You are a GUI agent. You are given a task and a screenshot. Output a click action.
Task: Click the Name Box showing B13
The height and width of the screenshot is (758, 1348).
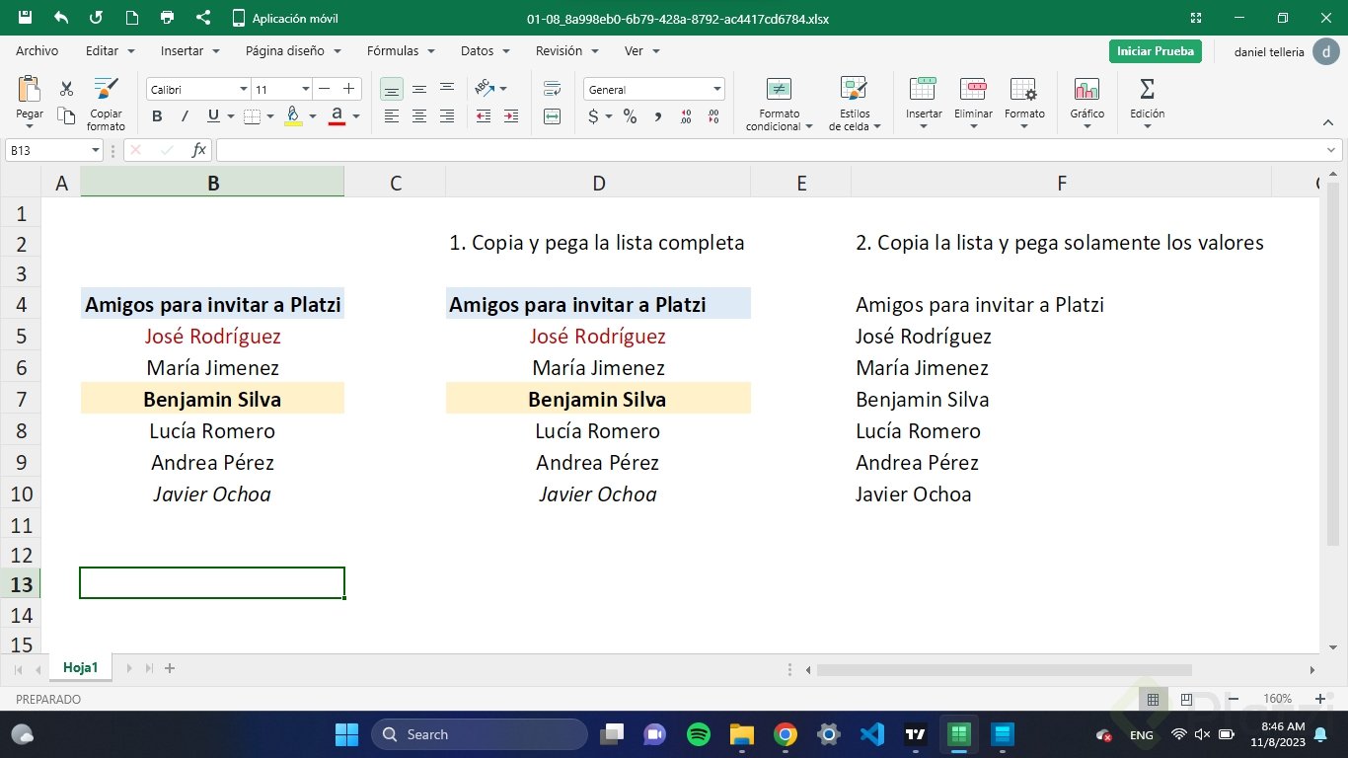(54, 150)
